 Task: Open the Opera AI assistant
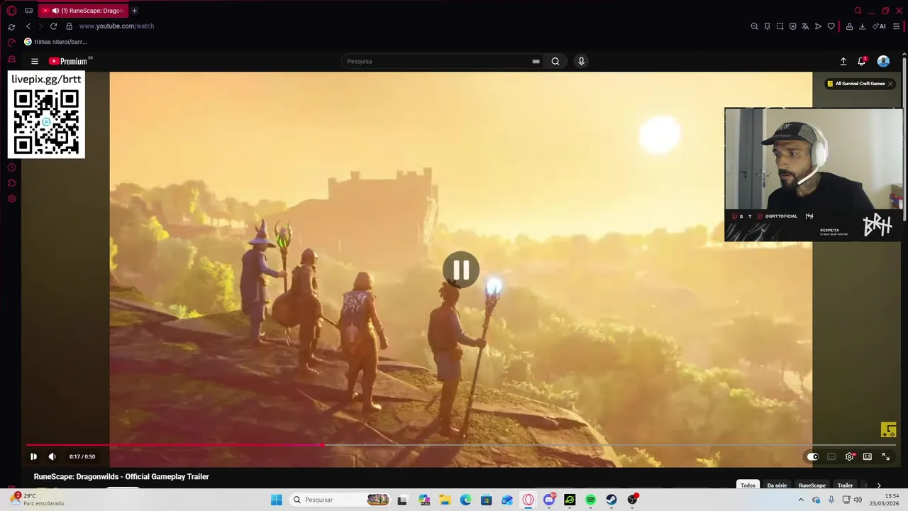[880, 26]
